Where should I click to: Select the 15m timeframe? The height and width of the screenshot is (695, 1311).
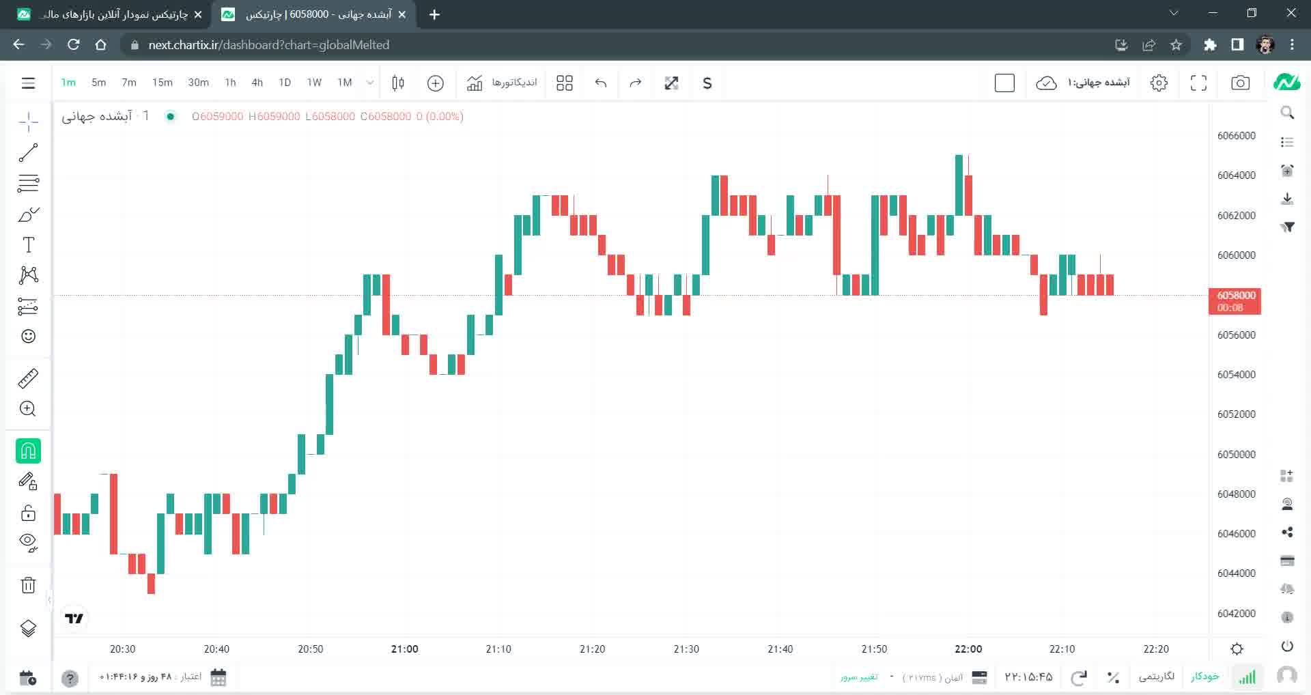click(162, 83)
